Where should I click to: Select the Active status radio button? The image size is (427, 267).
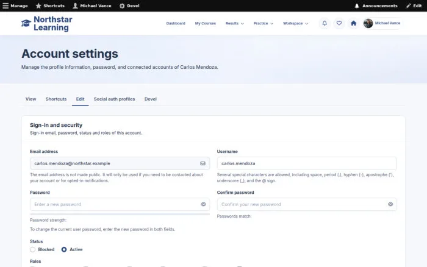click(64, 249)
